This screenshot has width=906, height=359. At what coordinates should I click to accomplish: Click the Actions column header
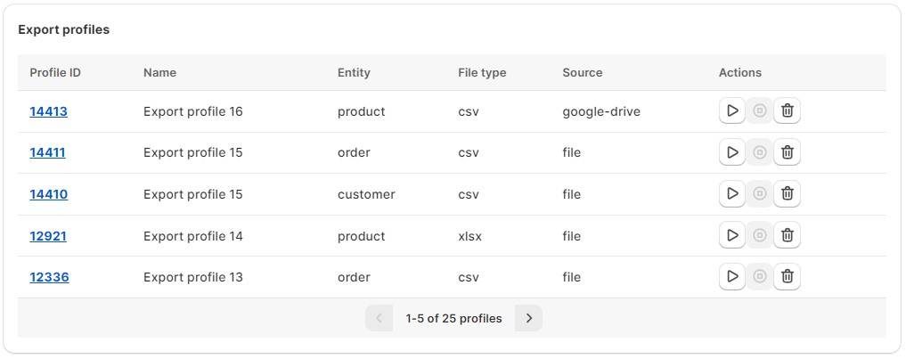pos(740,73)
